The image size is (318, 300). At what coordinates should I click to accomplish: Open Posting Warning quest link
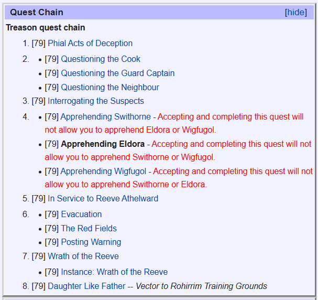point(91,242)
